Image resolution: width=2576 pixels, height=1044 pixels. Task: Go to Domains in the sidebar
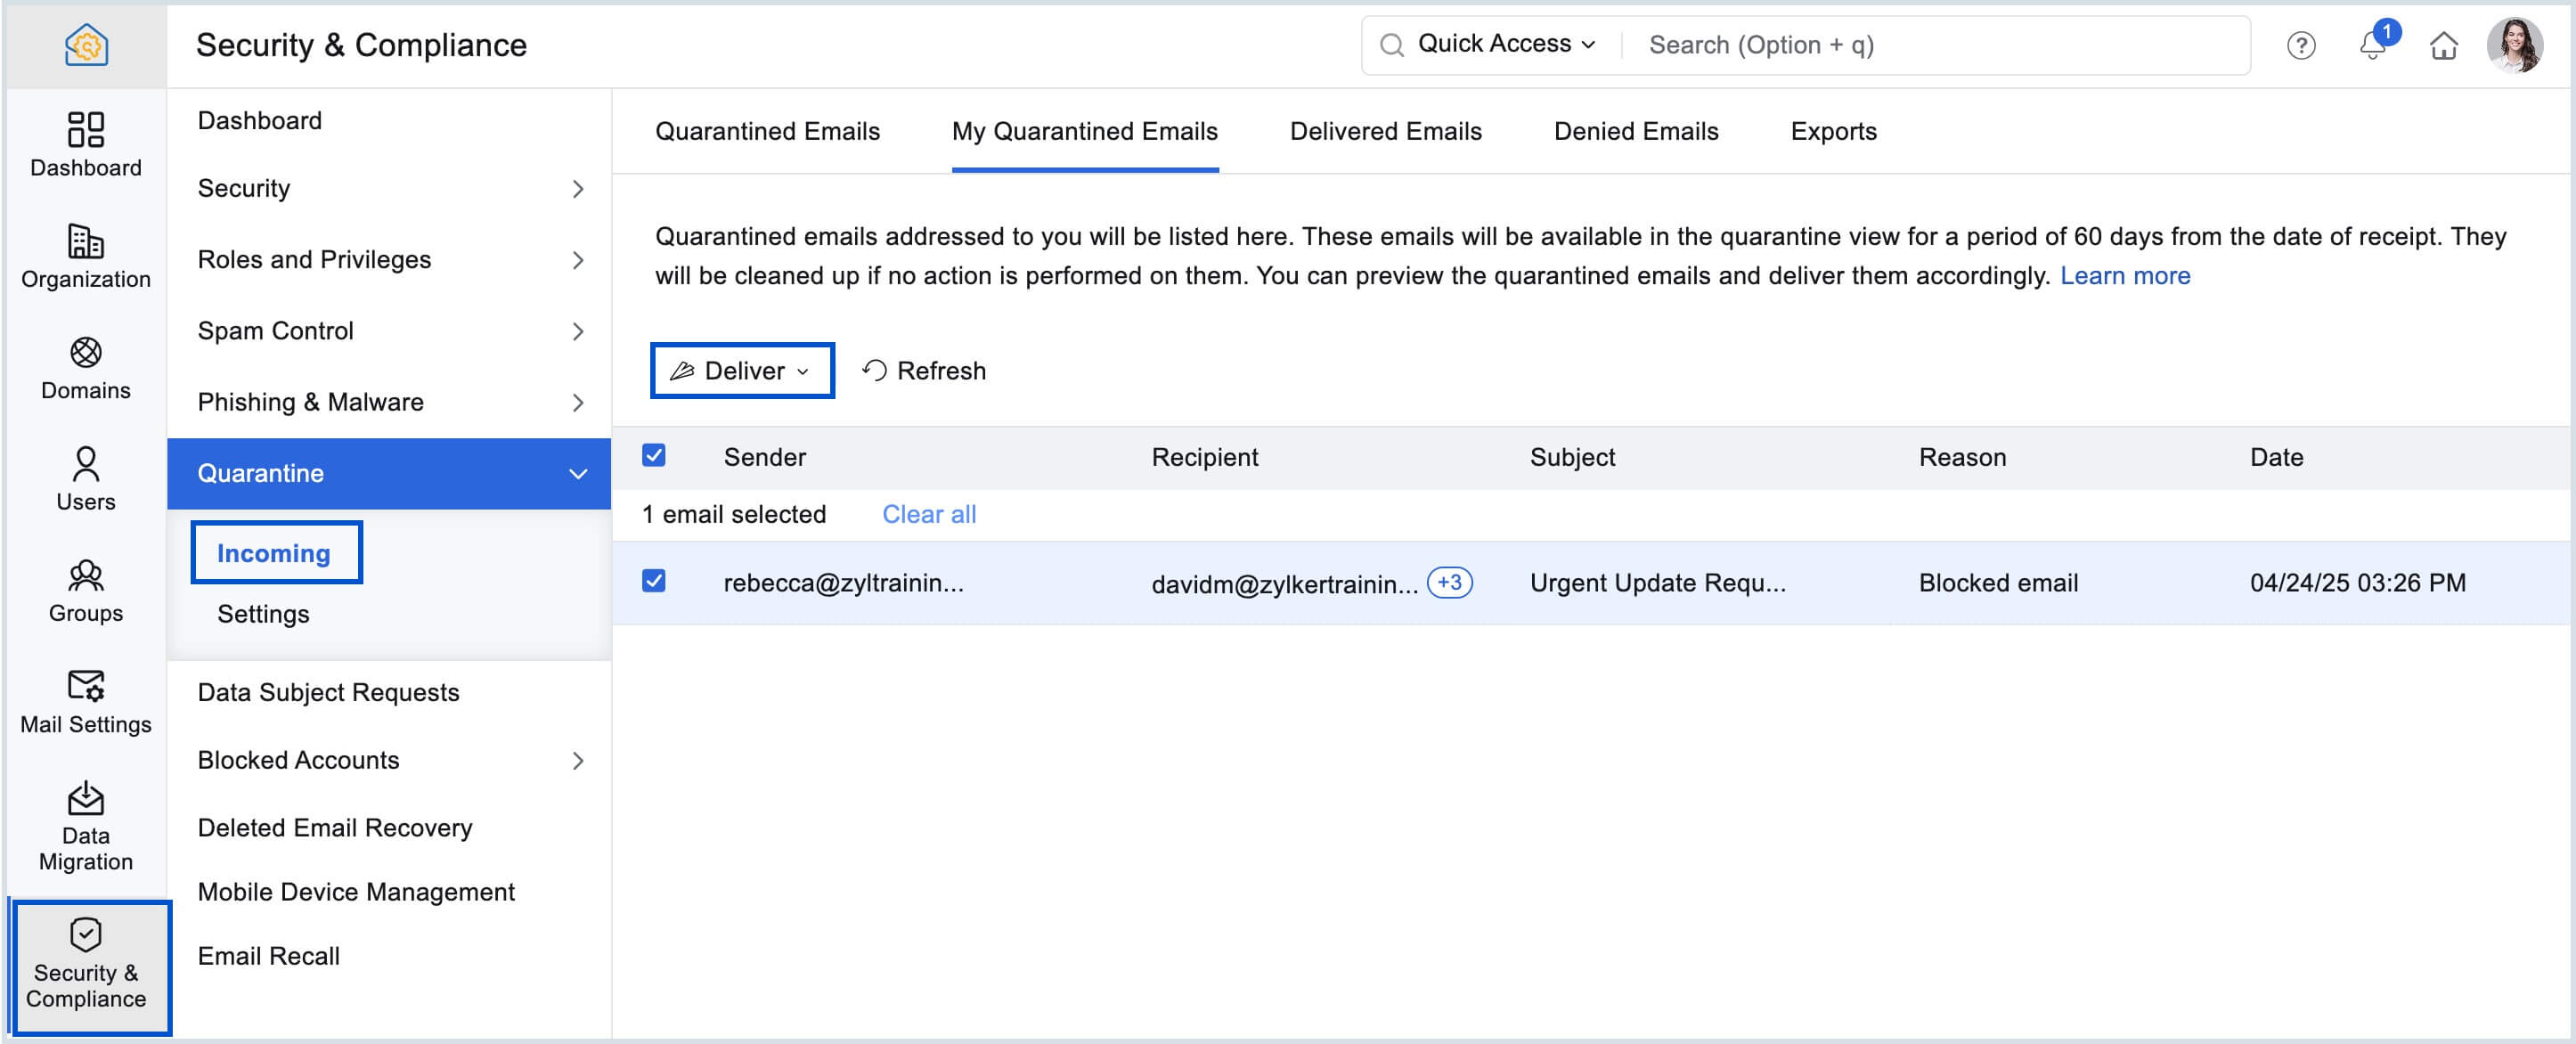point(85,367)
